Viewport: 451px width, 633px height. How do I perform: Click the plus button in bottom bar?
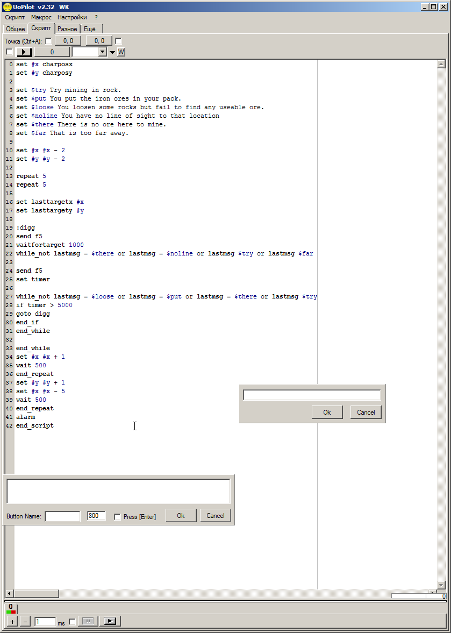click(x=12, y=622)
